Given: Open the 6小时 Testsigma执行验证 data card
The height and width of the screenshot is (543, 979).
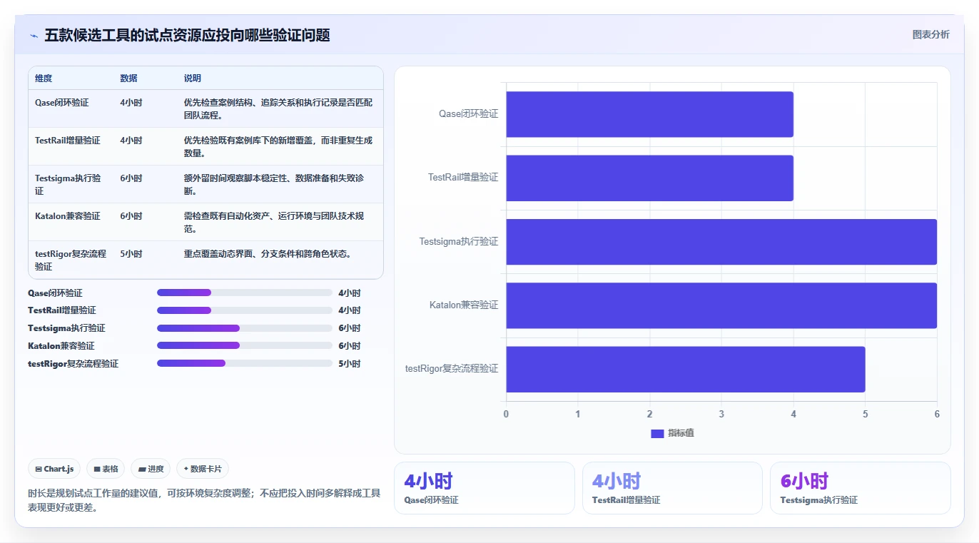Looking at the screenshot, I should [861, 488].
